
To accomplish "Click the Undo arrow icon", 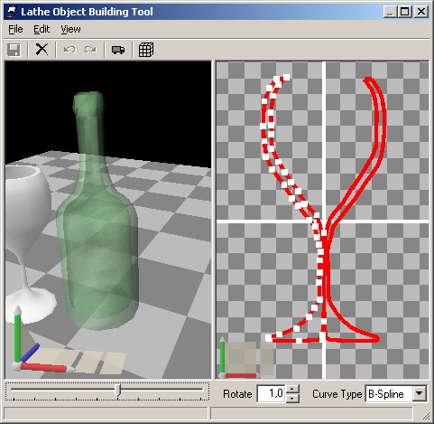I will click(69, 50).
